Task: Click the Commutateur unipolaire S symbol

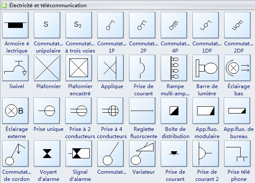Action: [47, 25]
